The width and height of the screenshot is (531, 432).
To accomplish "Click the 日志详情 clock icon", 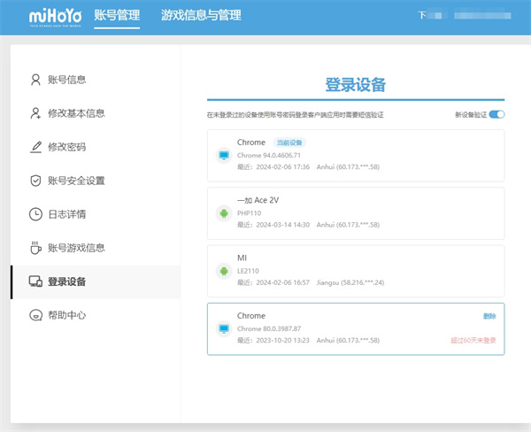I will 35,214.
